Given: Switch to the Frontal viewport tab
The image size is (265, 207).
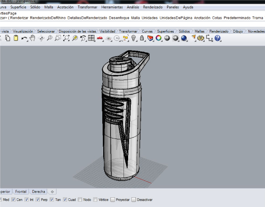Looking at the screenshot, I should [21, 192].
